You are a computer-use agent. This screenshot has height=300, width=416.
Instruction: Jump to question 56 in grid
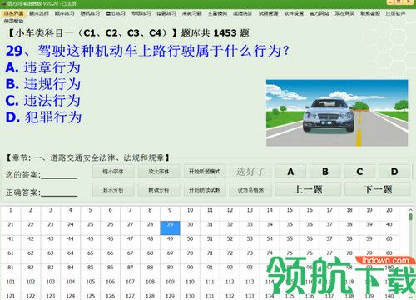pyautogui.click(x=310, y=242)
